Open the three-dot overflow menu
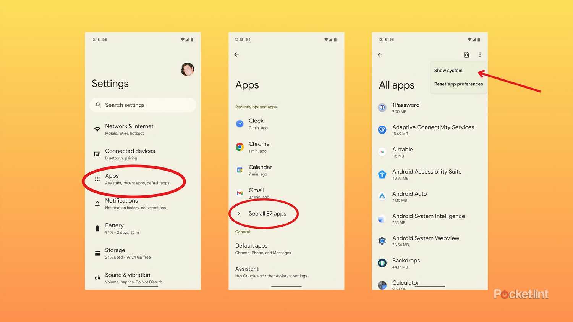Viewport: 573px width, 322px height. pyautogui.click(x=480, y=55)
